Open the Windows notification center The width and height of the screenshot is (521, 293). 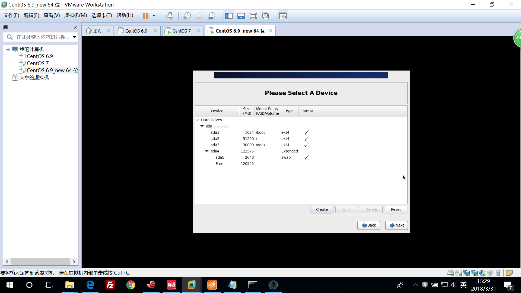coord(508,285)
